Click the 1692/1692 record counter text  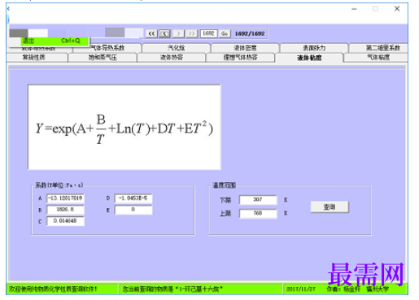pos(250,33)
